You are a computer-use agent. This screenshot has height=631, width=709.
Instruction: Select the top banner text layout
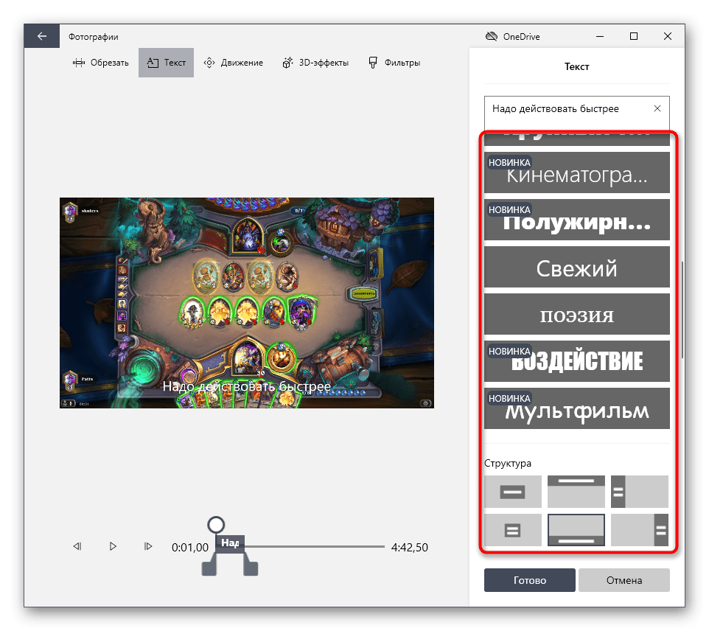pyautogui.click(x=576, y=492)
